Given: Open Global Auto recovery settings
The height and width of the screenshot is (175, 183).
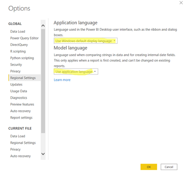Looking at the screenshot, I should [21, 111].
